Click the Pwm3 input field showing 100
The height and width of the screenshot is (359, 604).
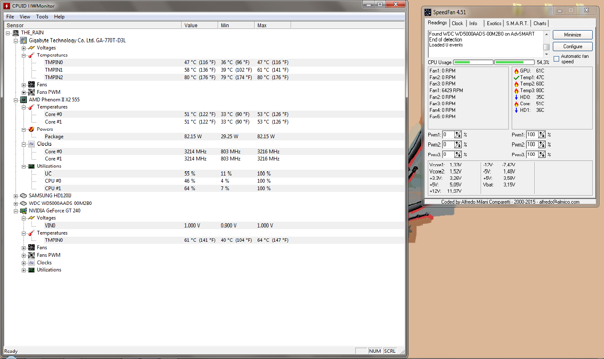pyautogui.click(x=532, y=155)
